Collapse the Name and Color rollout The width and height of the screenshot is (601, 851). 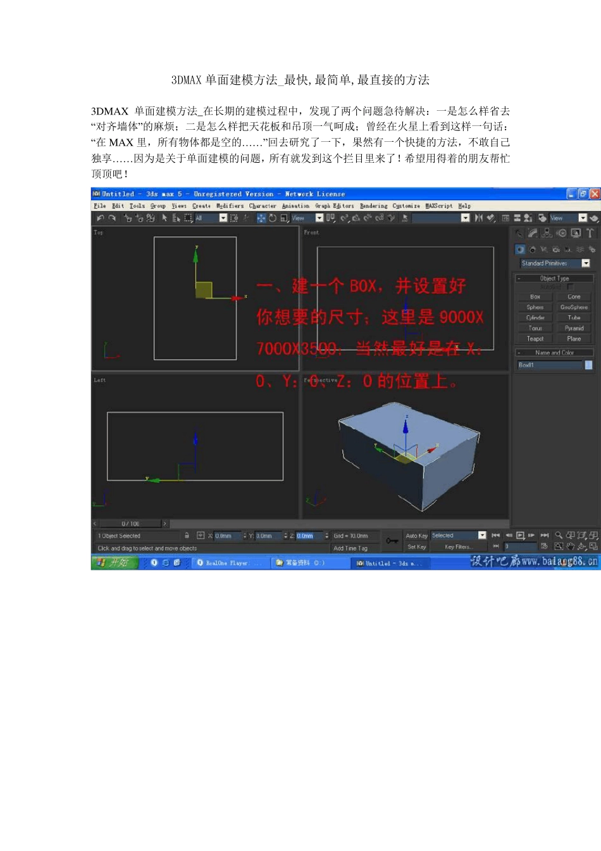555,353
